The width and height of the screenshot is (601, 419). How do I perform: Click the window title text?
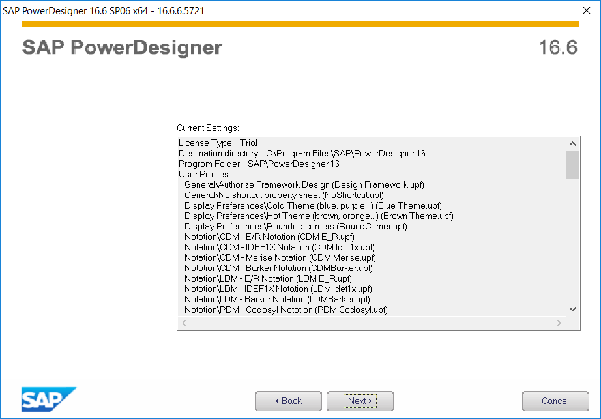point(104,10)
